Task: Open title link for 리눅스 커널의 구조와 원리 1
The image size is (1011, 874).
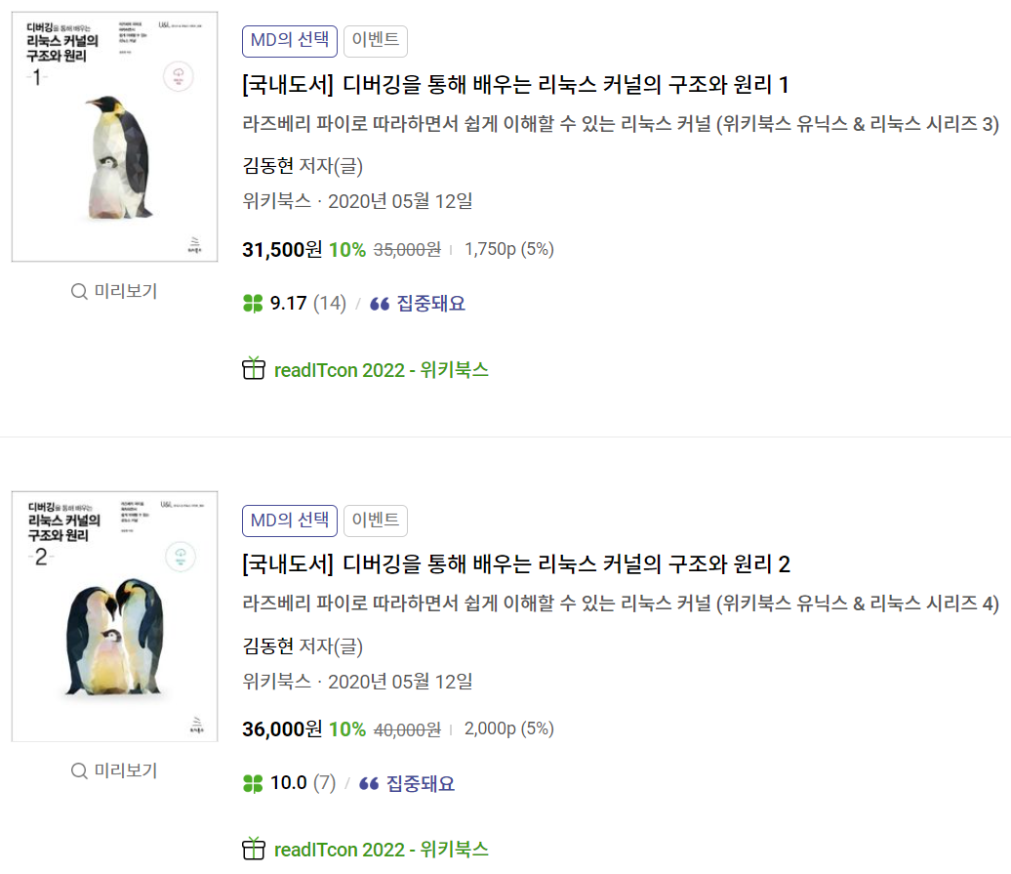Action: click(x=515, y=85)
